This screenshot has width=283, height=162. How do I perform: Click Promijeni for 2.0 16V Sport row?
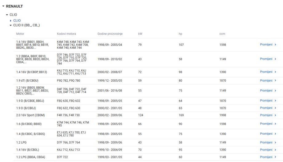[x=266, y=115]
